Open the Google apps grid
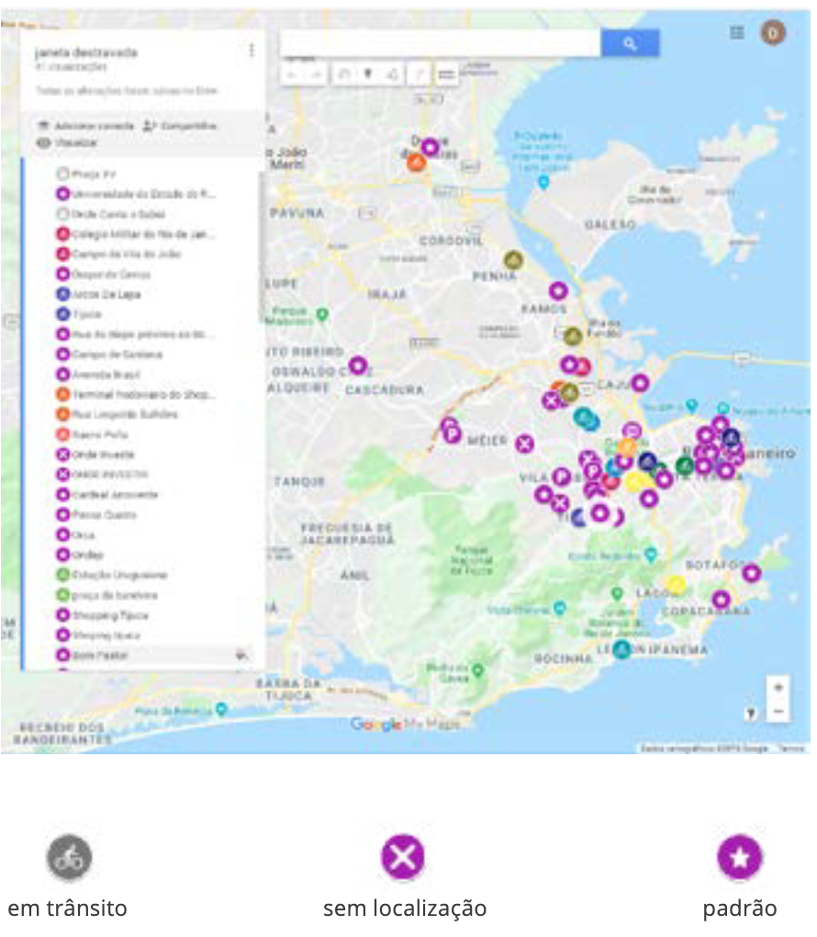Viewport: 817px width, 937px height. coord(737,32)
